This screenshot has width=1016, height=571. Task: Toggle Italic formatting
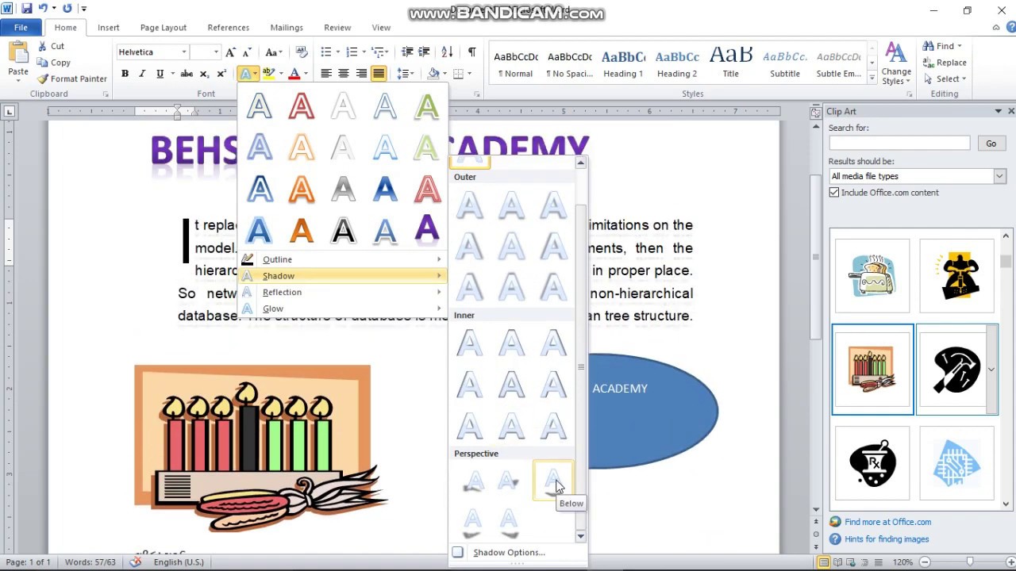(x=142, y=74)
